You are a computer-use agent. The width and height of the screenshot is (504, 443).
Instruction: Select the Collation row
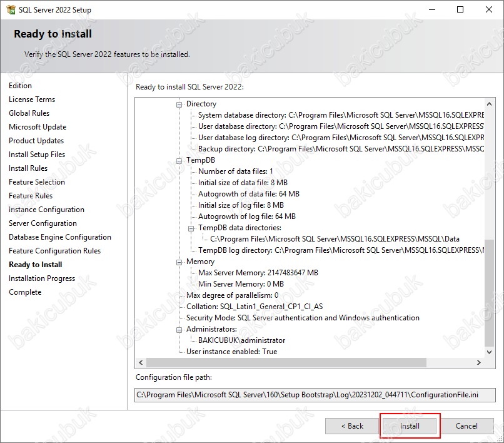pyautogui.click(x=255, y=307)
